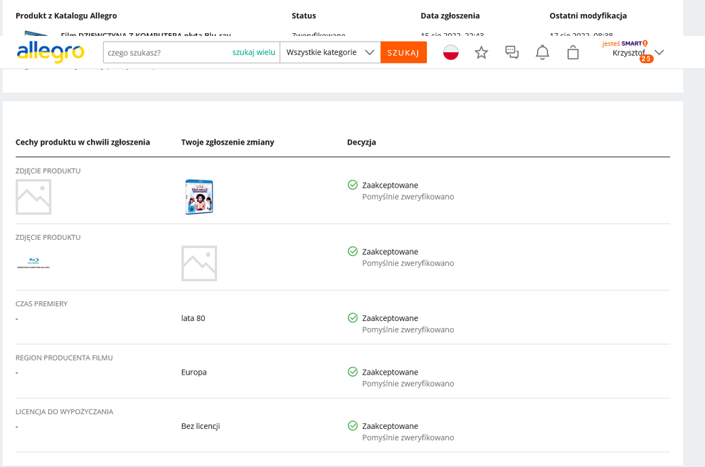Click the green check next to first Zaakceptowane
This screenshot has height=467, width=705.
351,185
